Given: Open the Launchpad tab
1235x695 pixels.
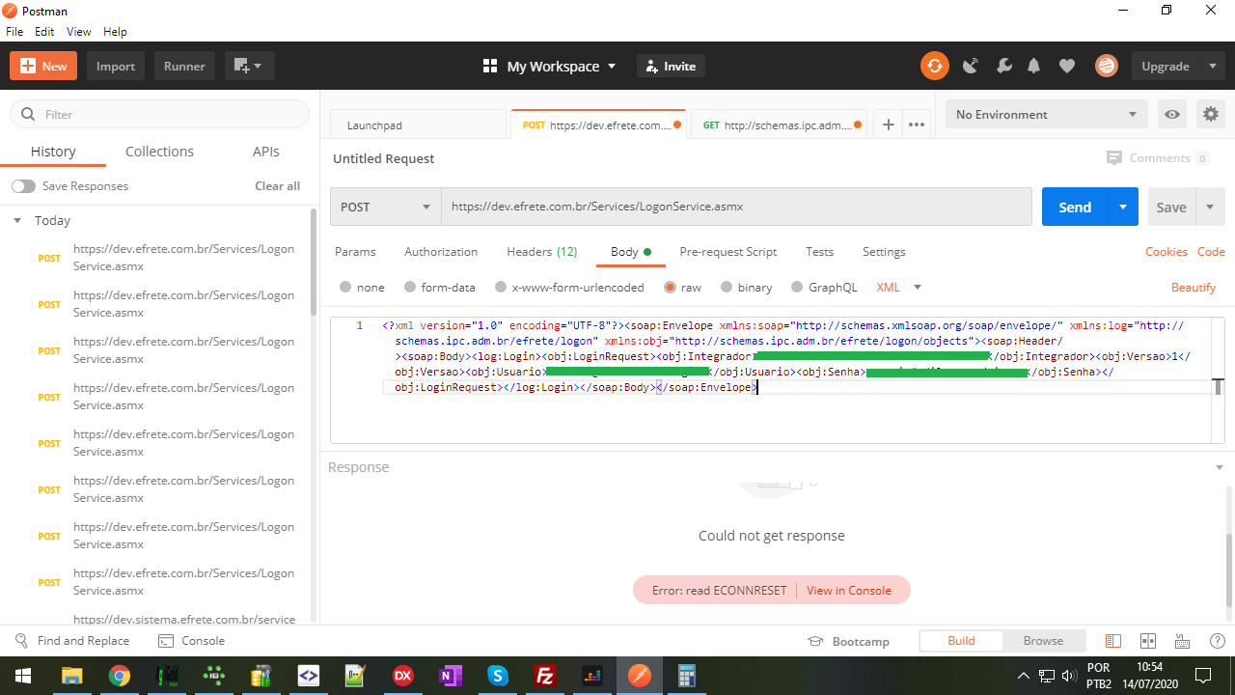Looking at the screenshot, I should coord(419,125).
